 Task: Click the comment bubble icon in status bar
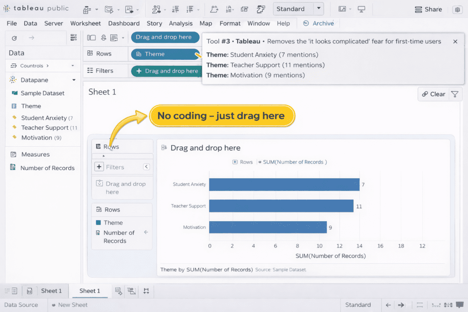click(460, 305)
